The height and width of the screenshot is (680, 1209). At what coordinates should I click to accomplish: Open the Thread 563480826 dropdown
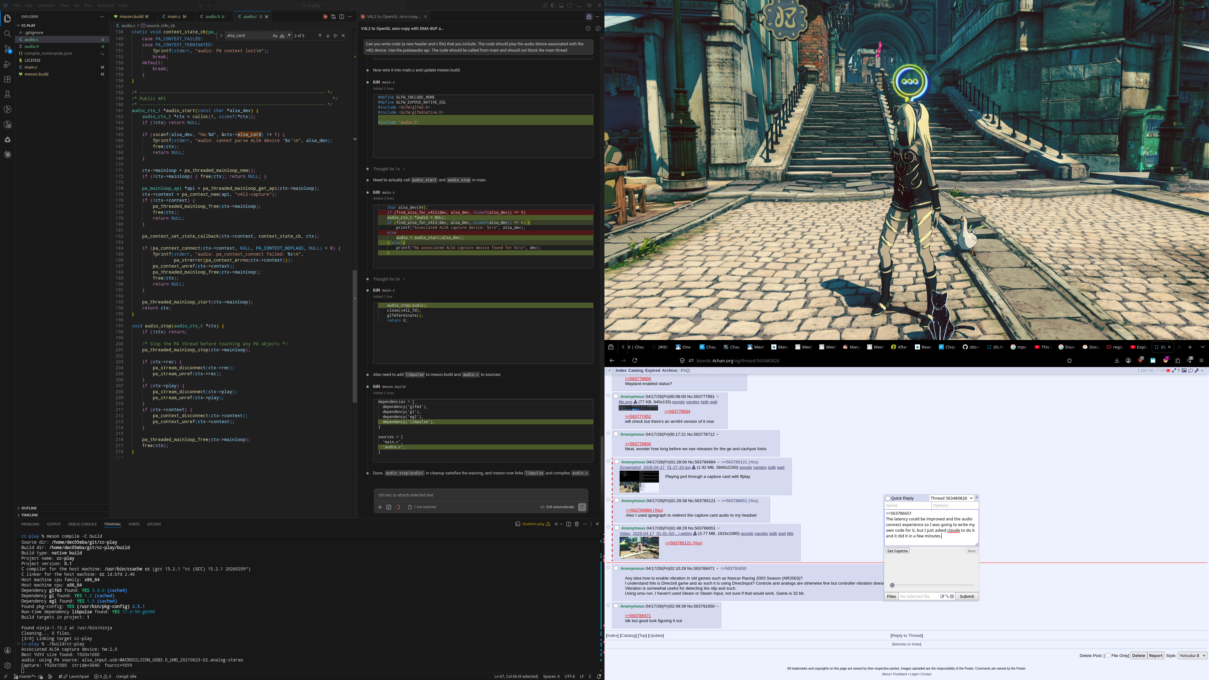tap(951, 498)
